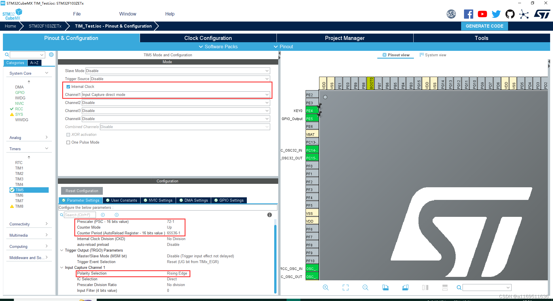Open Channel1 Input Capture mode dropdown
This screenshot has height=301, width=553.
tap(176, 94)
